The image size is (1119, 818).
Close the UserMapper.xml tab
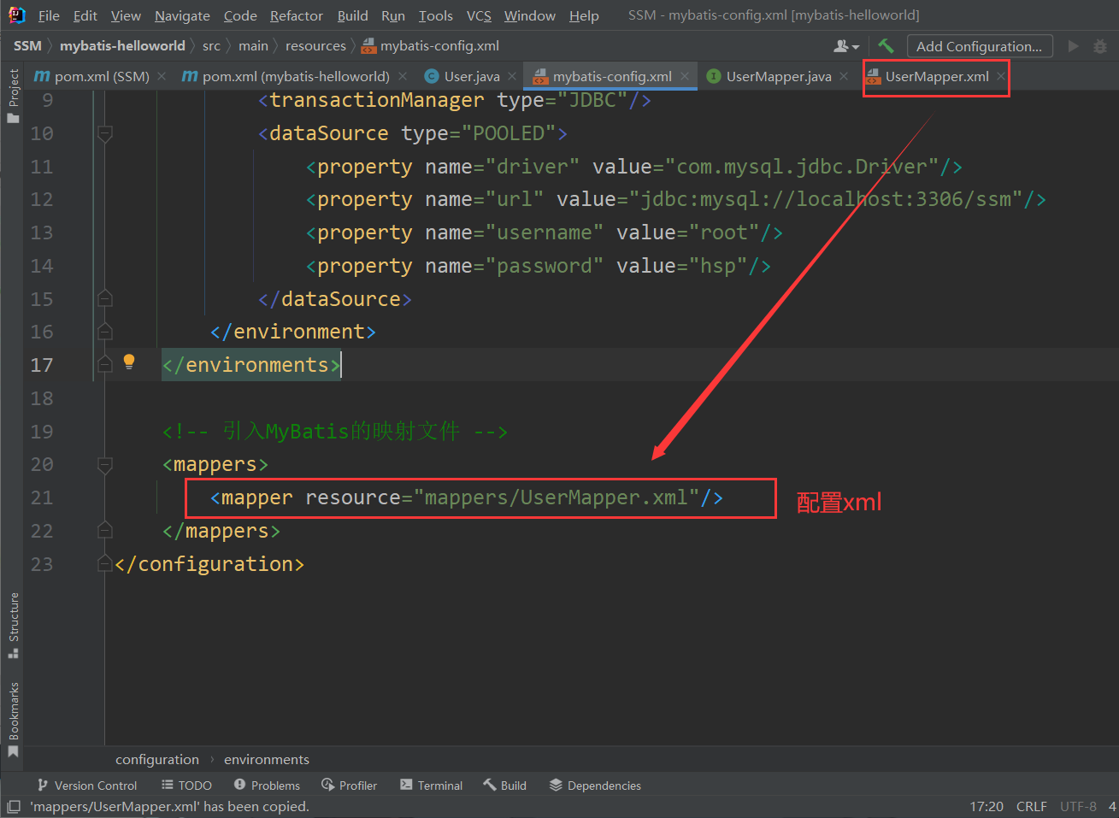click(1000, 76)
